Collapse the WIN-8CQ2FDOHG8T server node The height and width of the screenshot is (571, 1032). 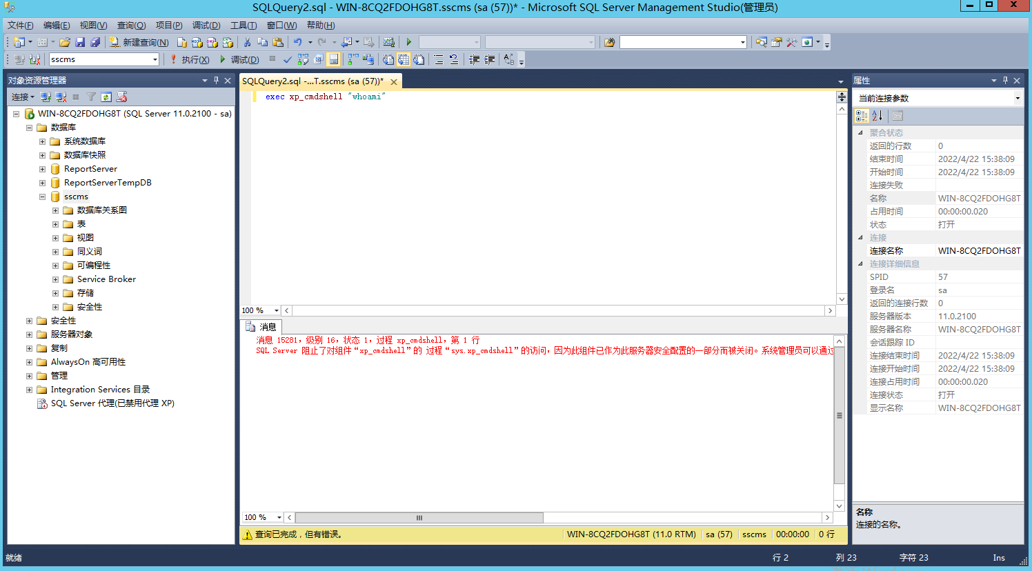pos(16,114)
